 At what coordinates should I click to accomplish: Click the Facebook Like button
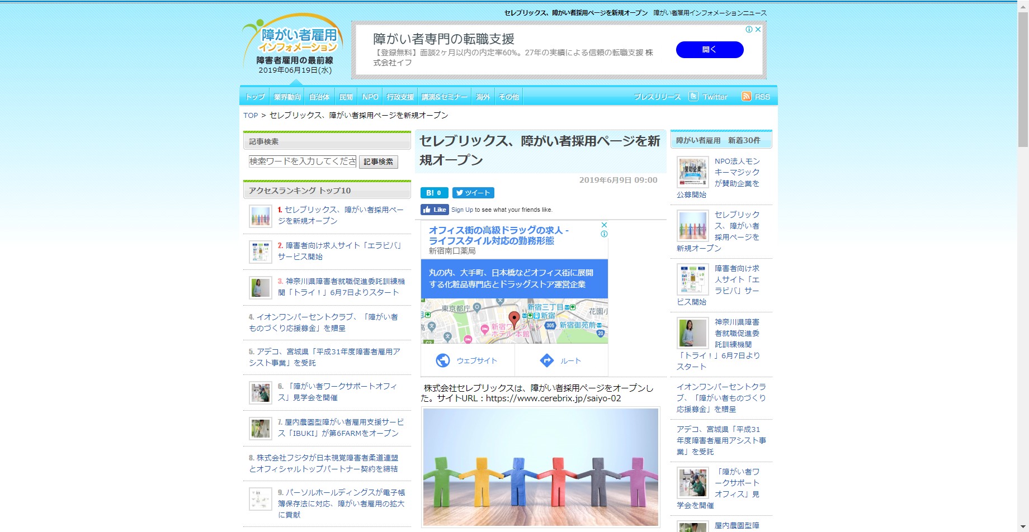coord(435,210)
